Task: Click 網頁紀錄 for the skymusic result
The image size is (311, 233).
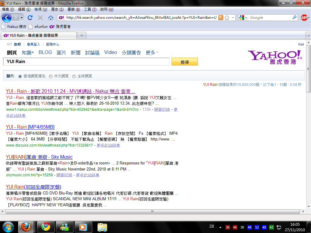Action: [64, 175]
